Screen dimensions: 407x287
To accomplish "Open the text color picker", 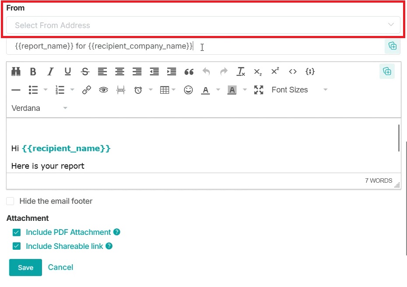I will (206, 90).
